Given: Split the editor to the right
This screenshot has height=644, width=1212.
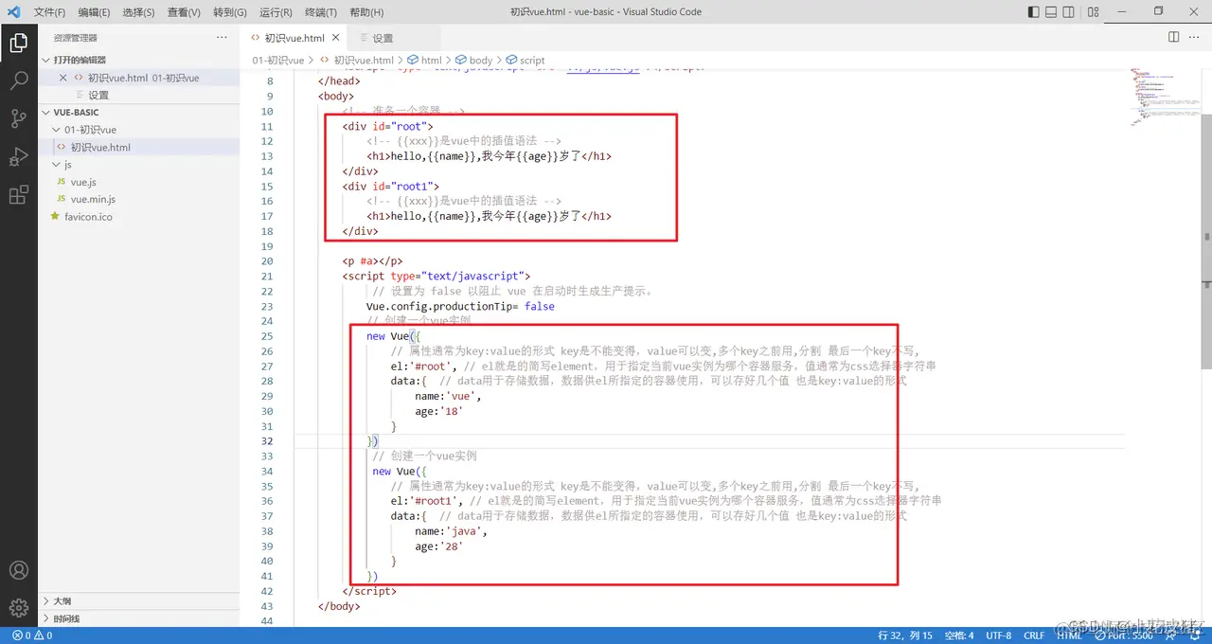Looking at the screenshot, I should coord(1173,38).
